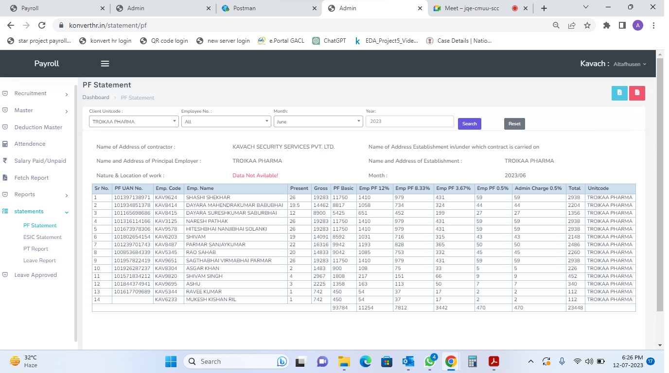Click the 'Emp PF 12%' column header
This screenshot has width=669, height=373.
pos(374,188)
